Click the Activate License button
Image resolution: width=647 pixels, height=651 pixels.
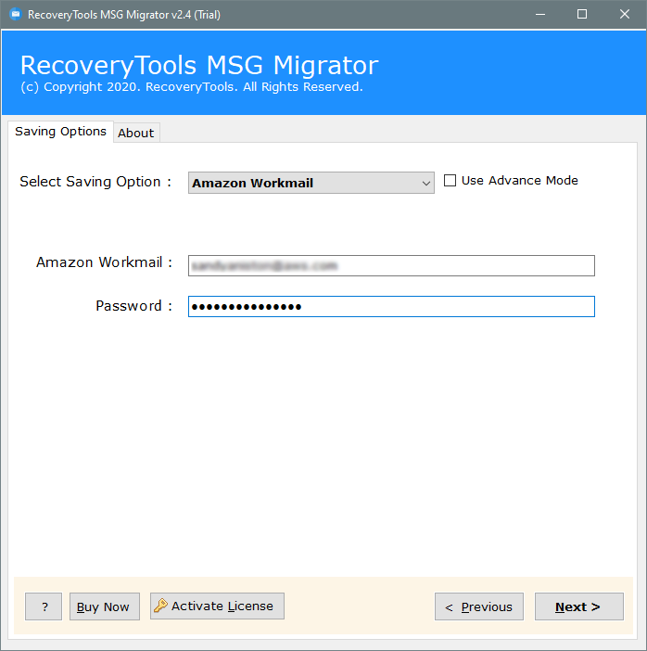(217, 606)
